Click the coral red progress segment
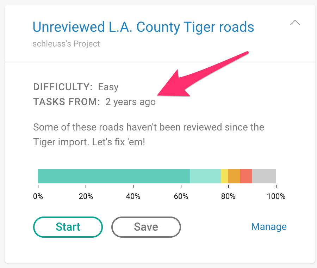Viewport: 317px width, 268px height. click(246, 176)
